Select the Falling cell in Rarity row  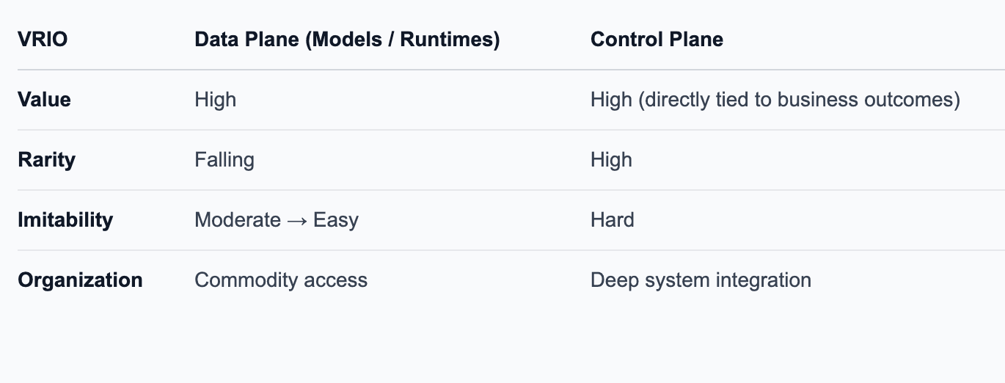click(224, 160)
